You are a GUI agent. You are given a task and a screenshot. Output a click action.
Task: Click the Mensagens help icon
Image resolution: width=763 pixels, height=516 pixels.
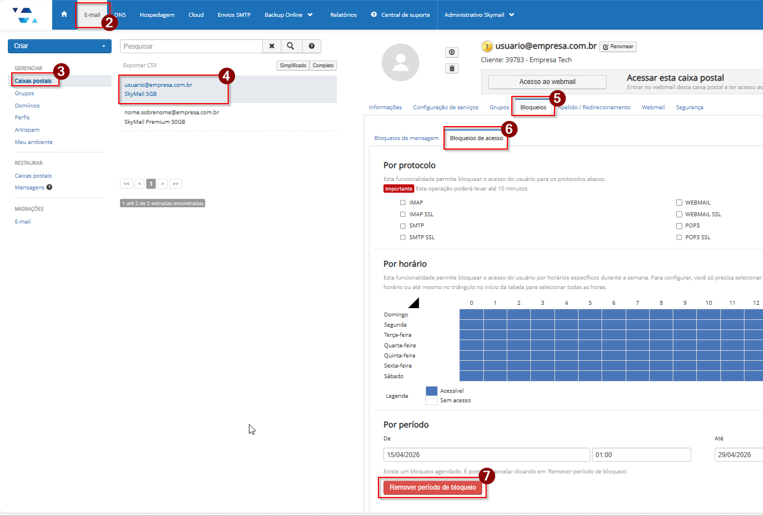pyautogui.click(x=49, y=188)
